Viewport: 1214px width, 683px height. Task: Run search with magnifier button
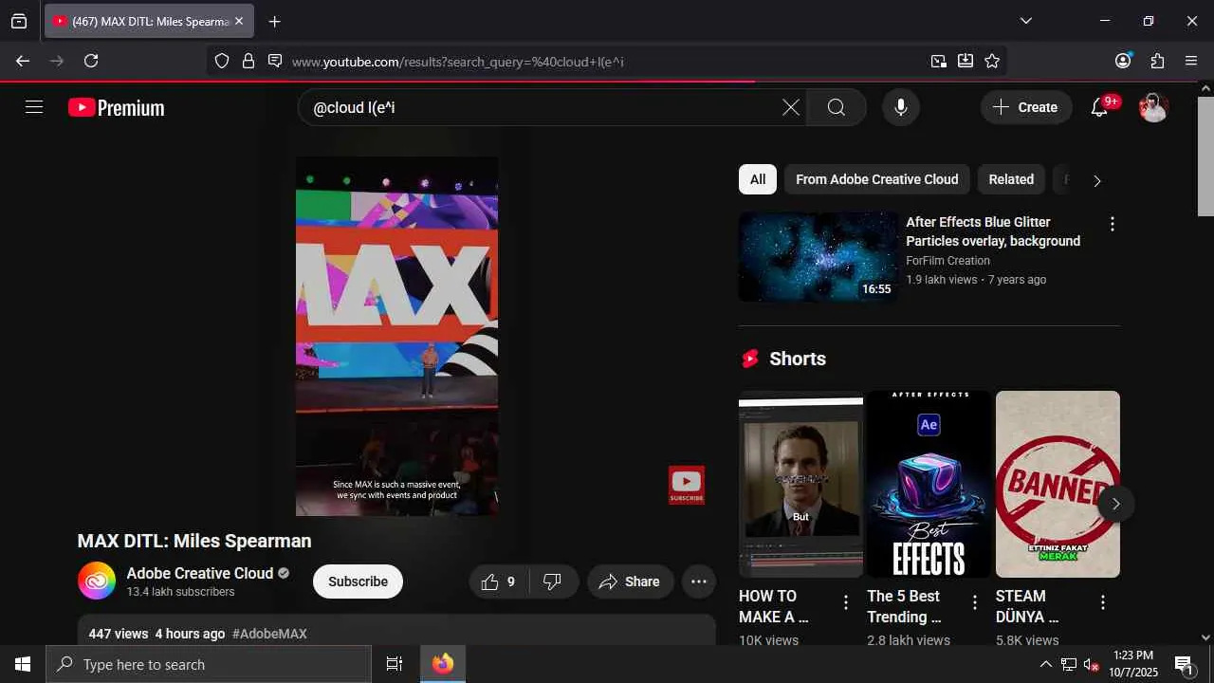(836, 107)
